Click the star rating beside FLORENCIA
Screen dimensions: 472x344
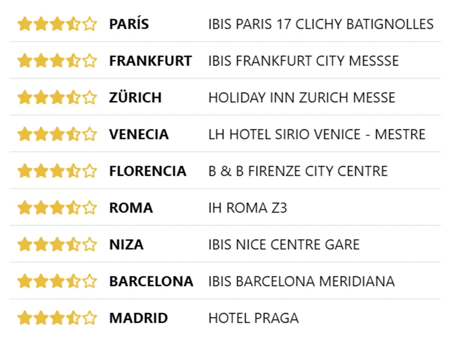tap(57, 171)
